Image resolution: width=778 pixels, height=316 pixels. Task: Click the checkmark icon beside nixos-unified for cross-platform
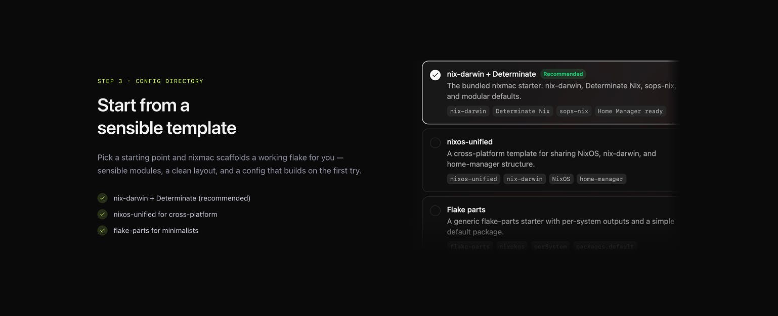(x=103, y=215)
